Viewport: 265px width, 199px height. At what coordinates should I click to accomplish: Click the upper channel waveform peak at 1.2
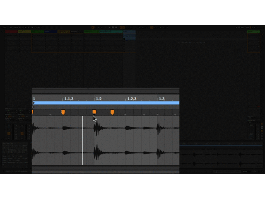tap(96, 129)
